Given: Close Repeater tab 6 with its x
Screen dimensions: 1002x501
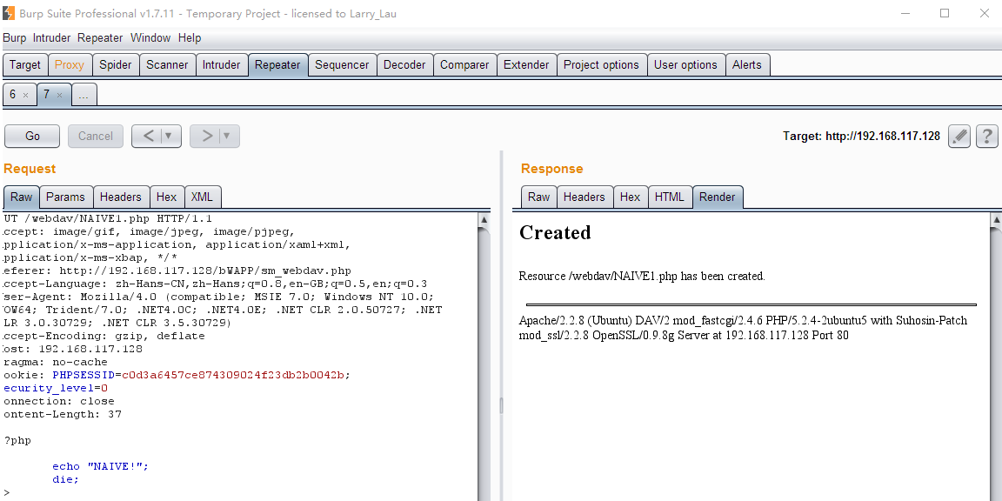Looking at the screenshot, I should 25,95.
